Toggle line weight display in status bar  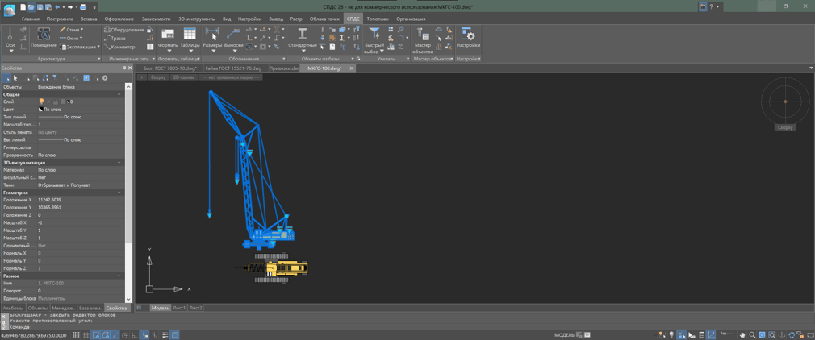tap(165, 335)
